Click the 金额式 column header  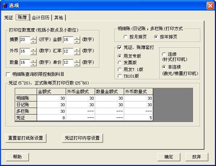[x=52, y=92]
